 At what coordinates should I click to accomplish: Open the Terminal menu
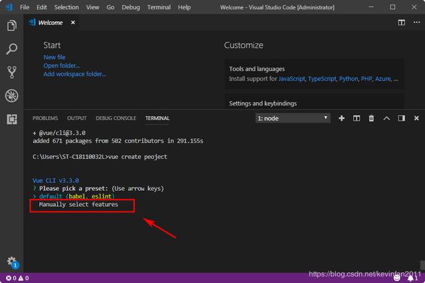[x=159, y=7]
